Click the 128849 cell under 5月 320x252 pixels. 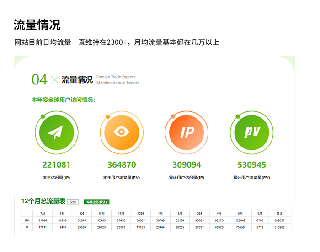240,220
